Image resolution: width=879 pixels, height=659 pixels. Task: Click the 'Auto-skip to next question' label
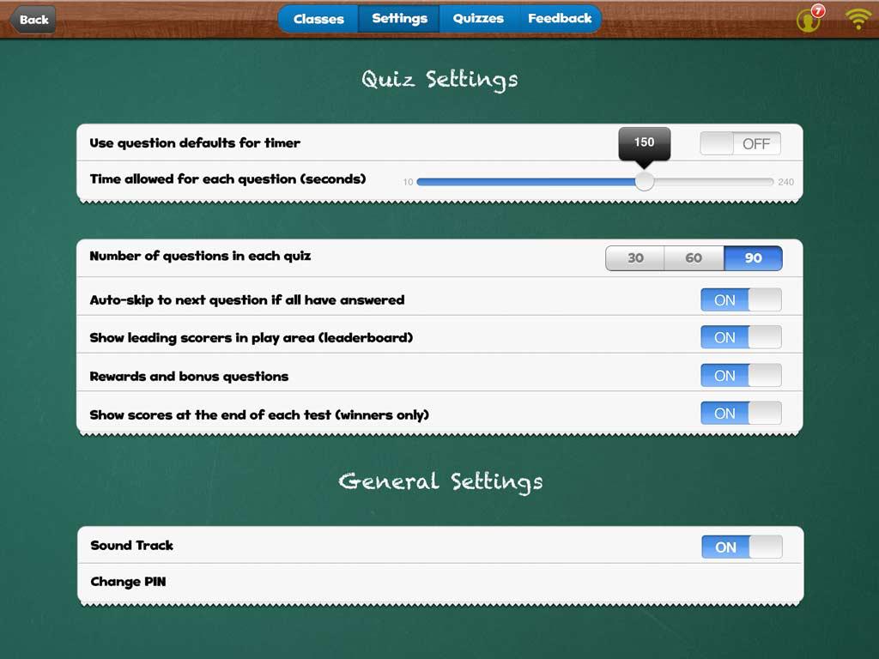pyautogui.click(x=246, y=300)
